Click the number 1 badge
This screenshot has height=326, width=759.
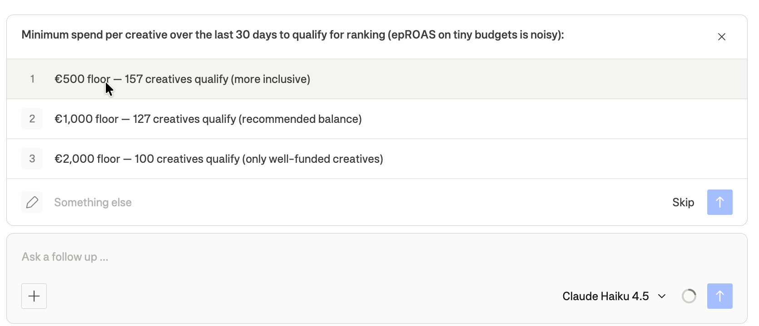click(x=32, y=79)
